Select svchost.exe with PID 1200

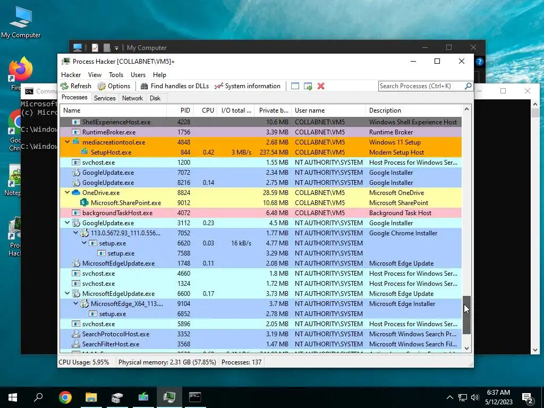[x=260, y=163]
